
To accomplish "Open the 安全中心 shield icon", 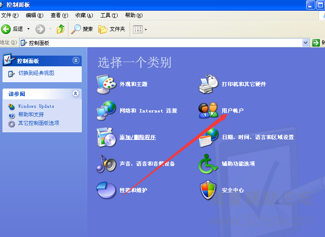I will [x=208, y=190].
